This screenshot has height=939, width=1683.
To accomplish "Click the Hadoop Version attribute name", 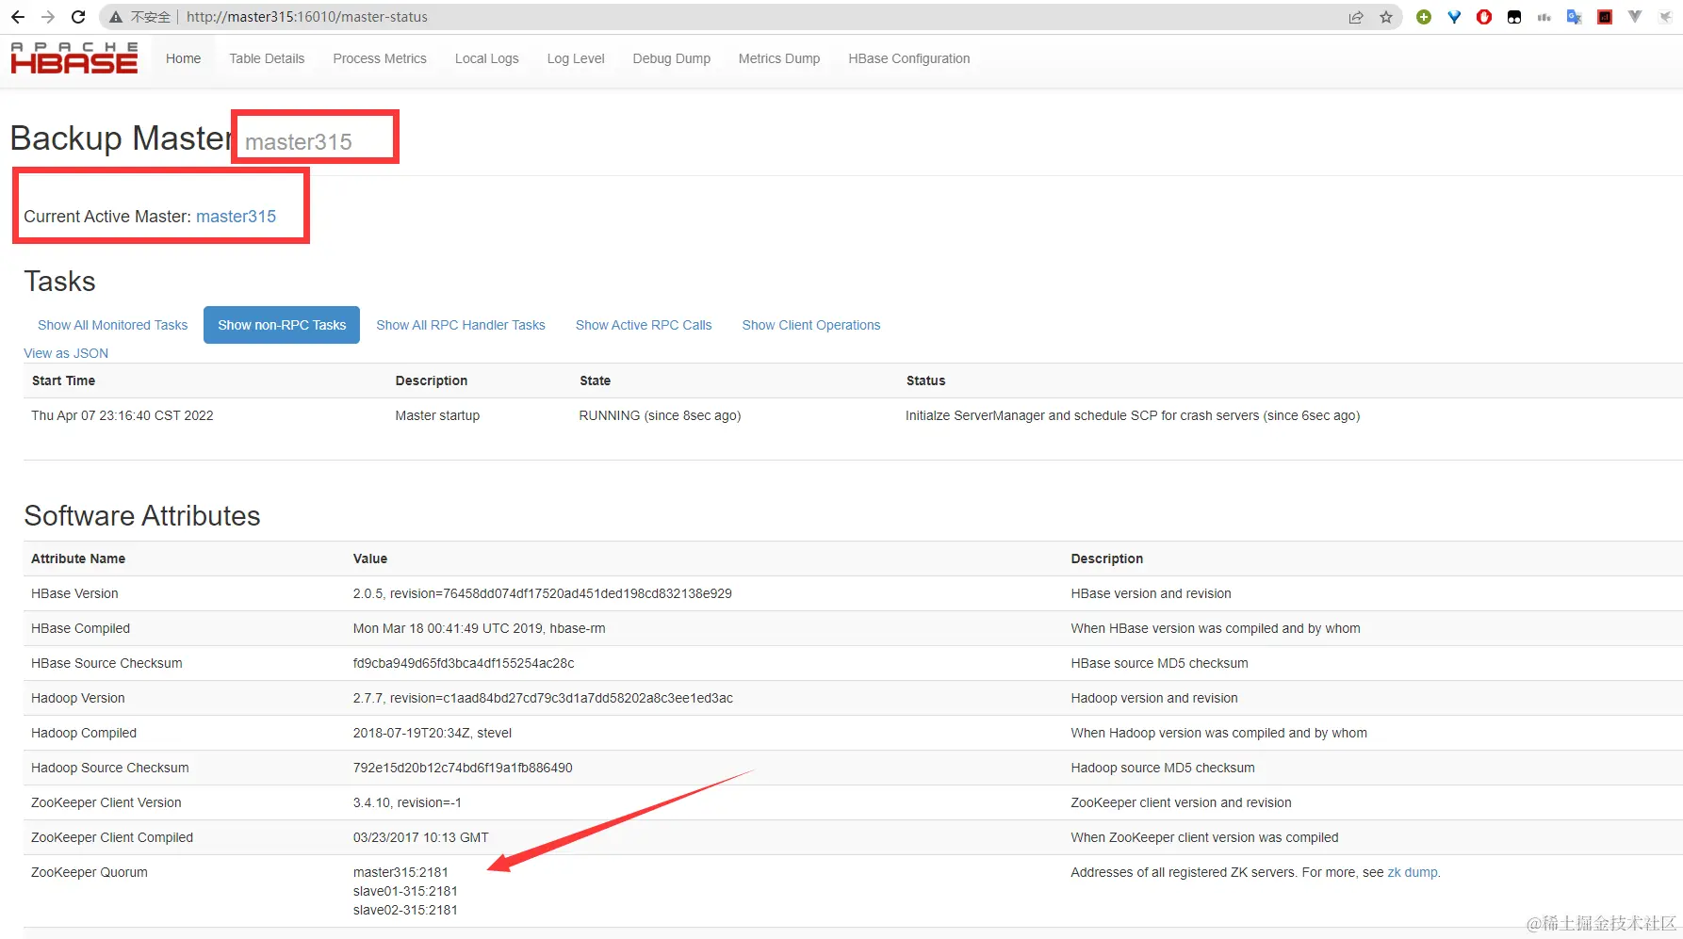I will (78, 698).
